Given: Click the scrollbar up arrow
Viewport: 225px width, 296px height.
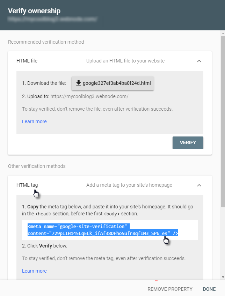Looking at the screenshot, I should 223,34.
